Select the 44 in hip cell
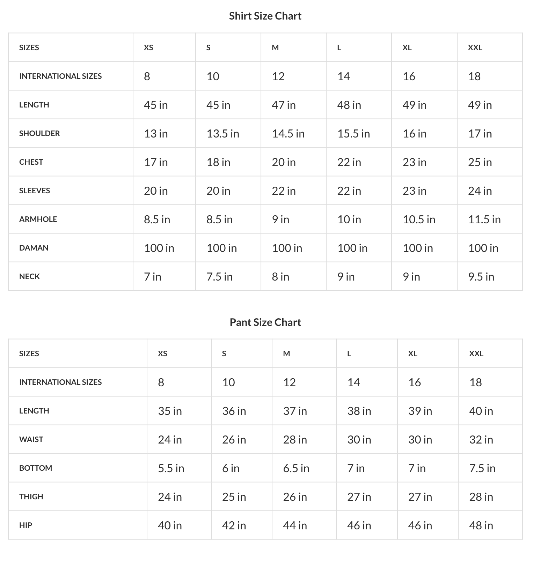Viewport: 533px width, 566px height. [x=295, y=526]
